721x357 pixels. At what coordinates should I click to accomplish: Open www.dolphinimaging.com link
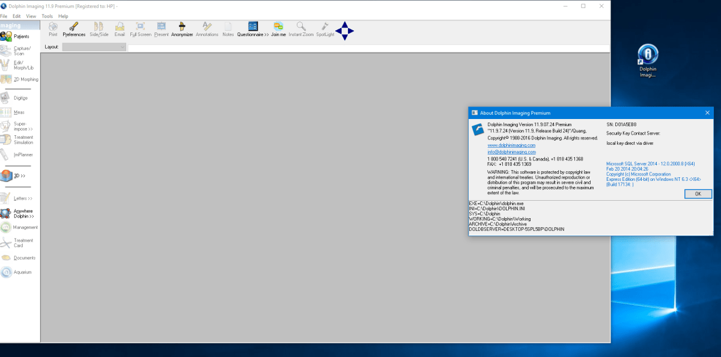[x=511, y=145]
